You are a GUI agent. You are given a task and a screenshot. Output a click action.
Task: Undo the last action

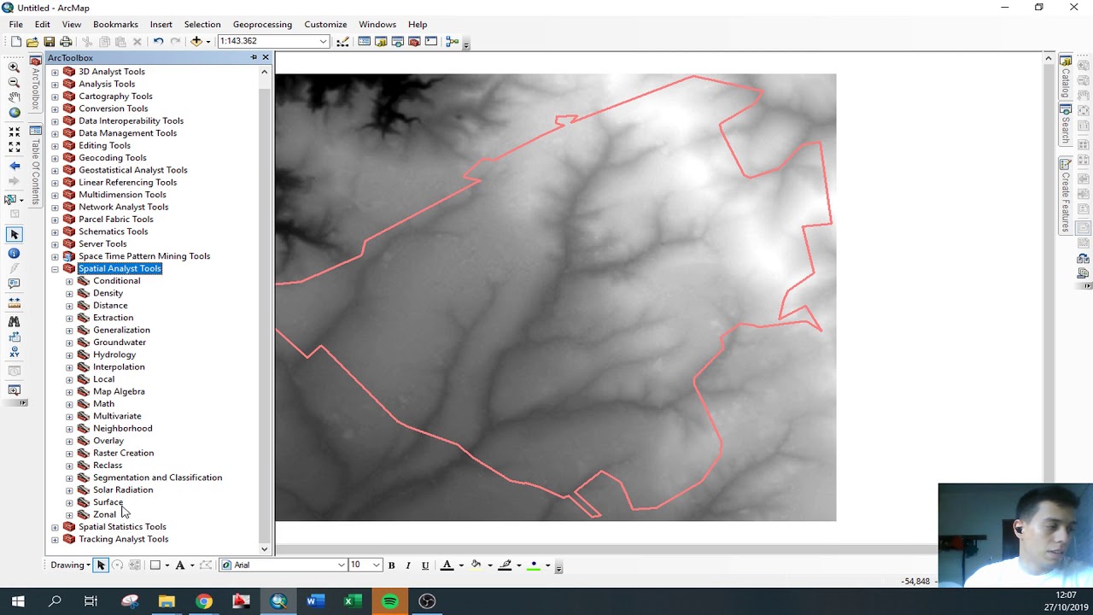[x=158, y=41]
